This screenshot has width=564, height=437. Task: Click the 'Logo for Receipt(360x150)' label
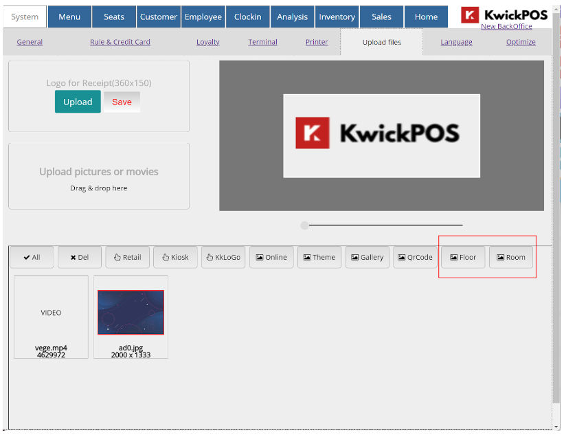click(x=99, y=83)
